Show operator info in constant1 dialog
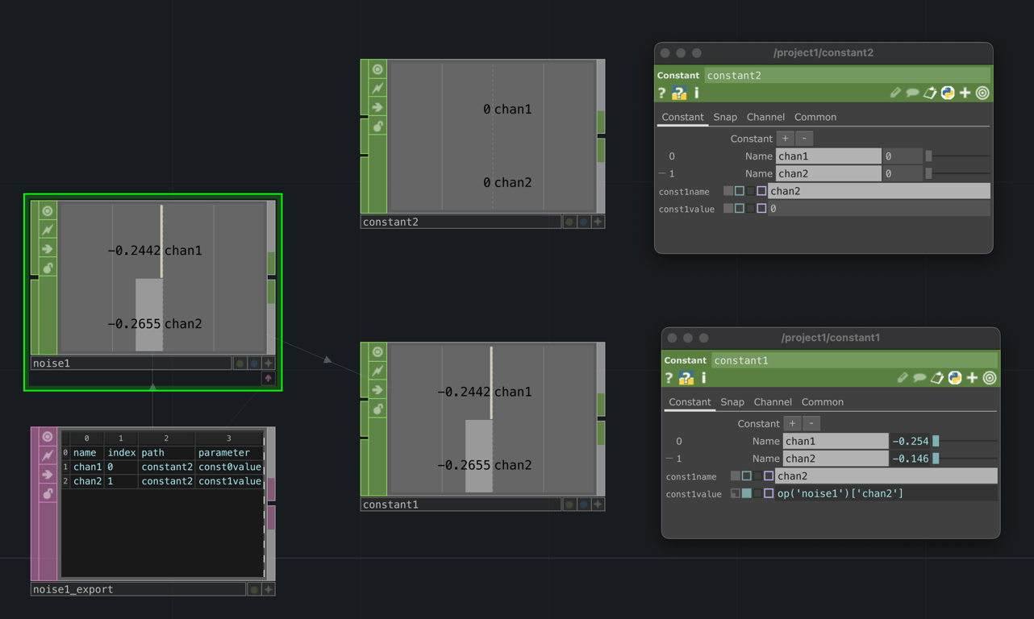The height and width of the screenshot is (619, 1034). (704, 378)
